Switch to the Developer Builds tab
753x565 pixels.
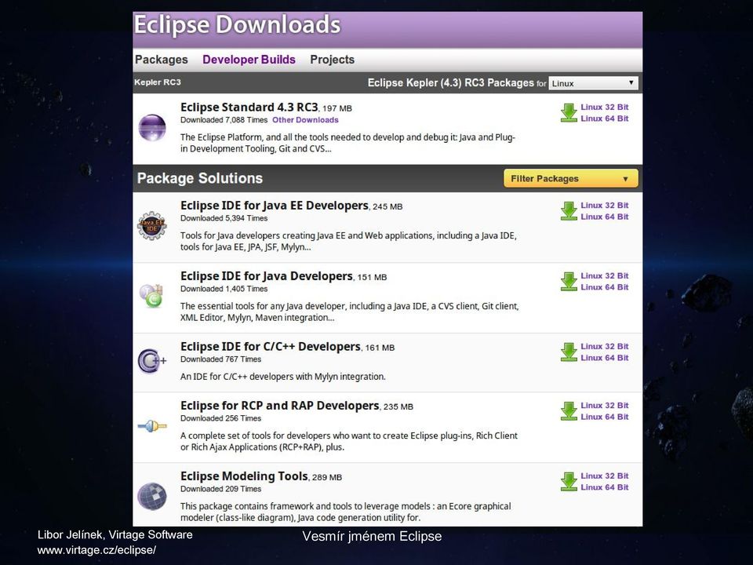249,60
